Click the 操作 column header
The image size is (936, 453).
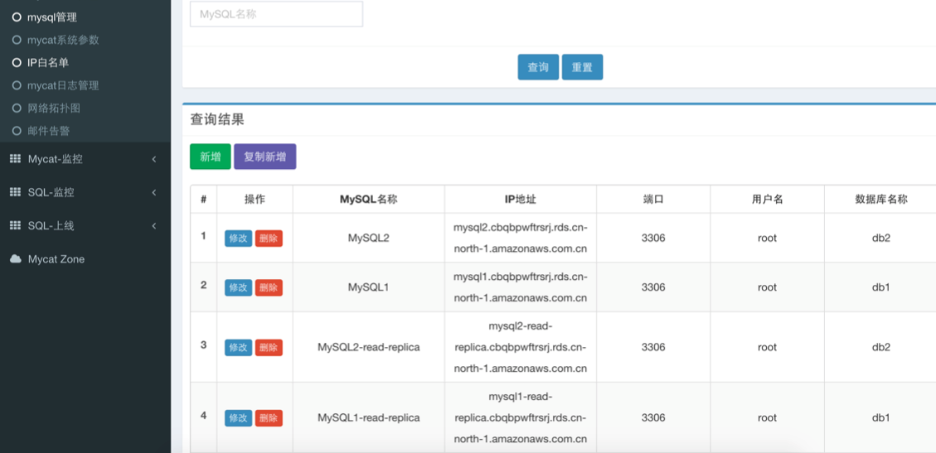255,200
